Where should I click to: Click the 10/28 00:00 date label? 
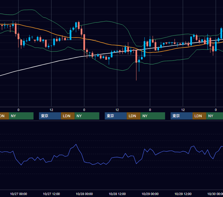84,194
